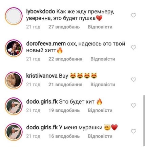
Task: Open kristiivanova's profile avatar
Action: 14,80
